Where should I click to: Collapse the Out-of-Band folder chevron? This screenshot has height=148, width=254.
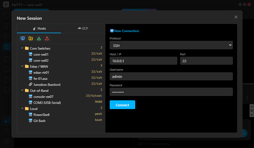pos(22,90)
